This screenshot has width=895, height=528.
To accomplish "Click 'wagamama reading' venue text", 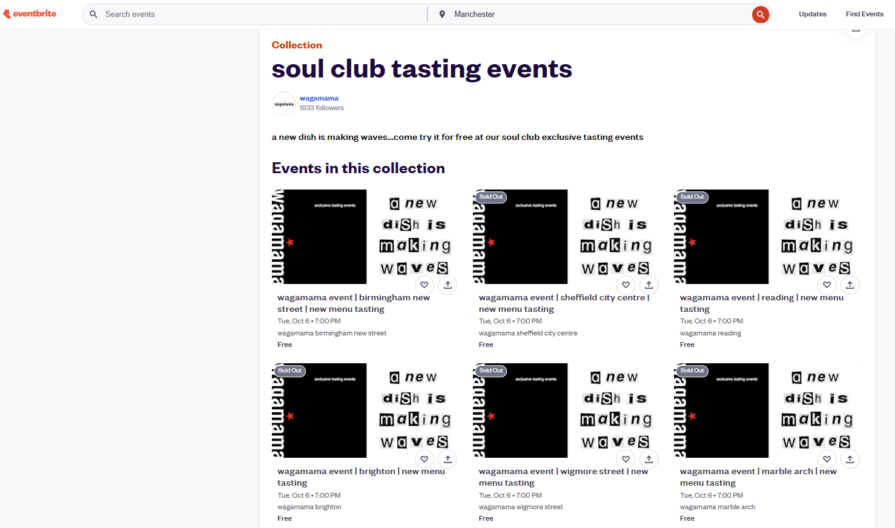I will click(710, 333).
